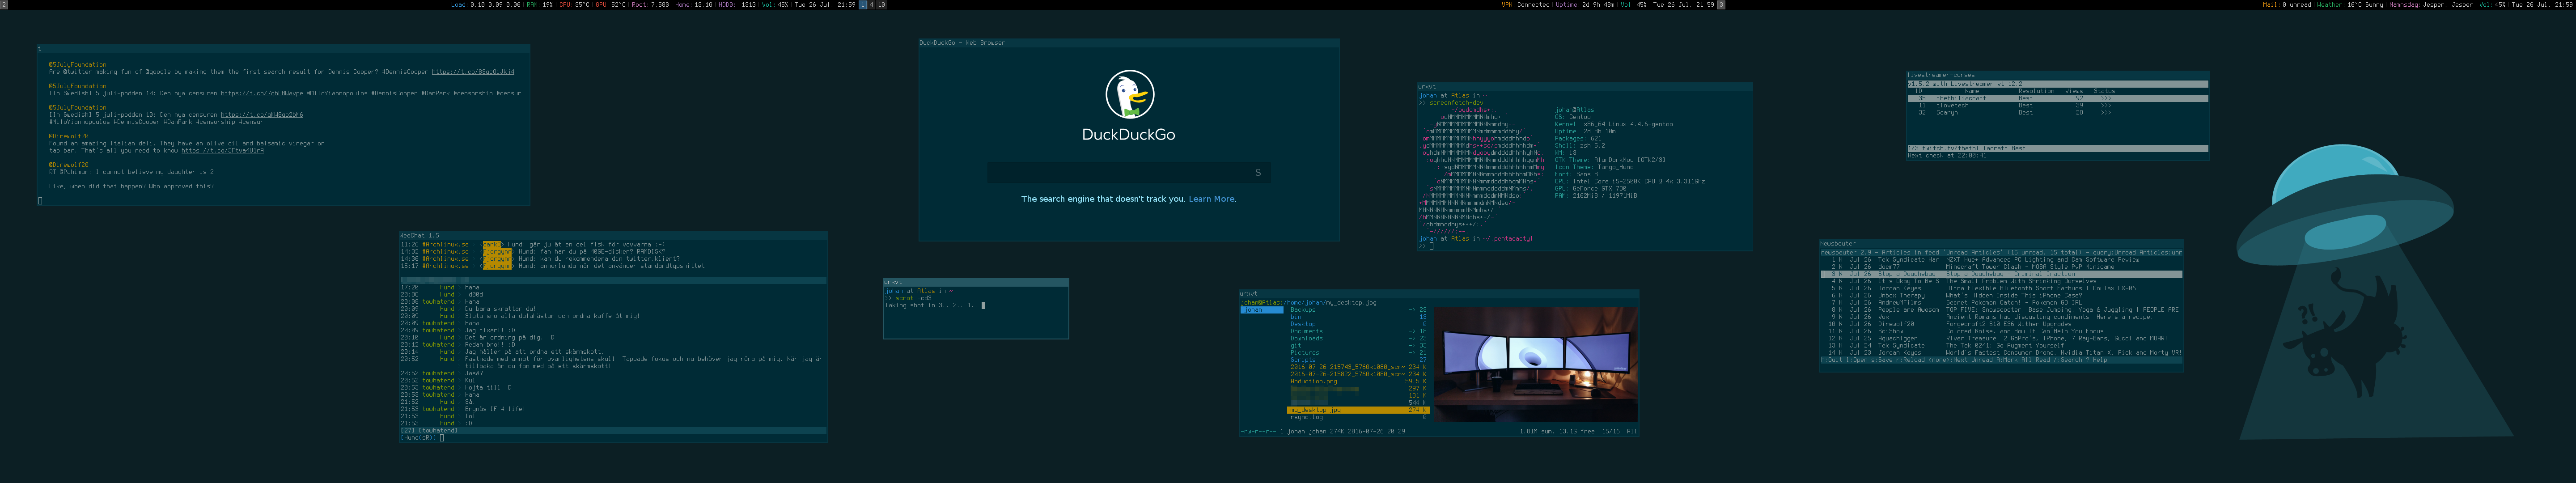The height and width of the screenshot is (483, 2576).
Task: Switch to workspace 10 in the top bar
Action: click(881, 4)
